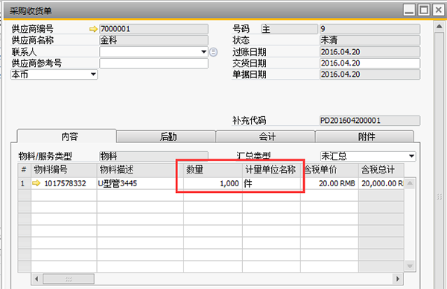Click the table horizontal scrollbar right arrow
Image resolution: width=447 pixels, height=289 pixels.
[x=398, y=279]
